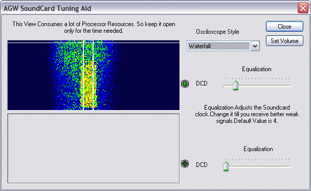Image resolution: width=311 pixels, height=191 pixels.
Task: Click the Close button
Action: click(x=284, y=27)
